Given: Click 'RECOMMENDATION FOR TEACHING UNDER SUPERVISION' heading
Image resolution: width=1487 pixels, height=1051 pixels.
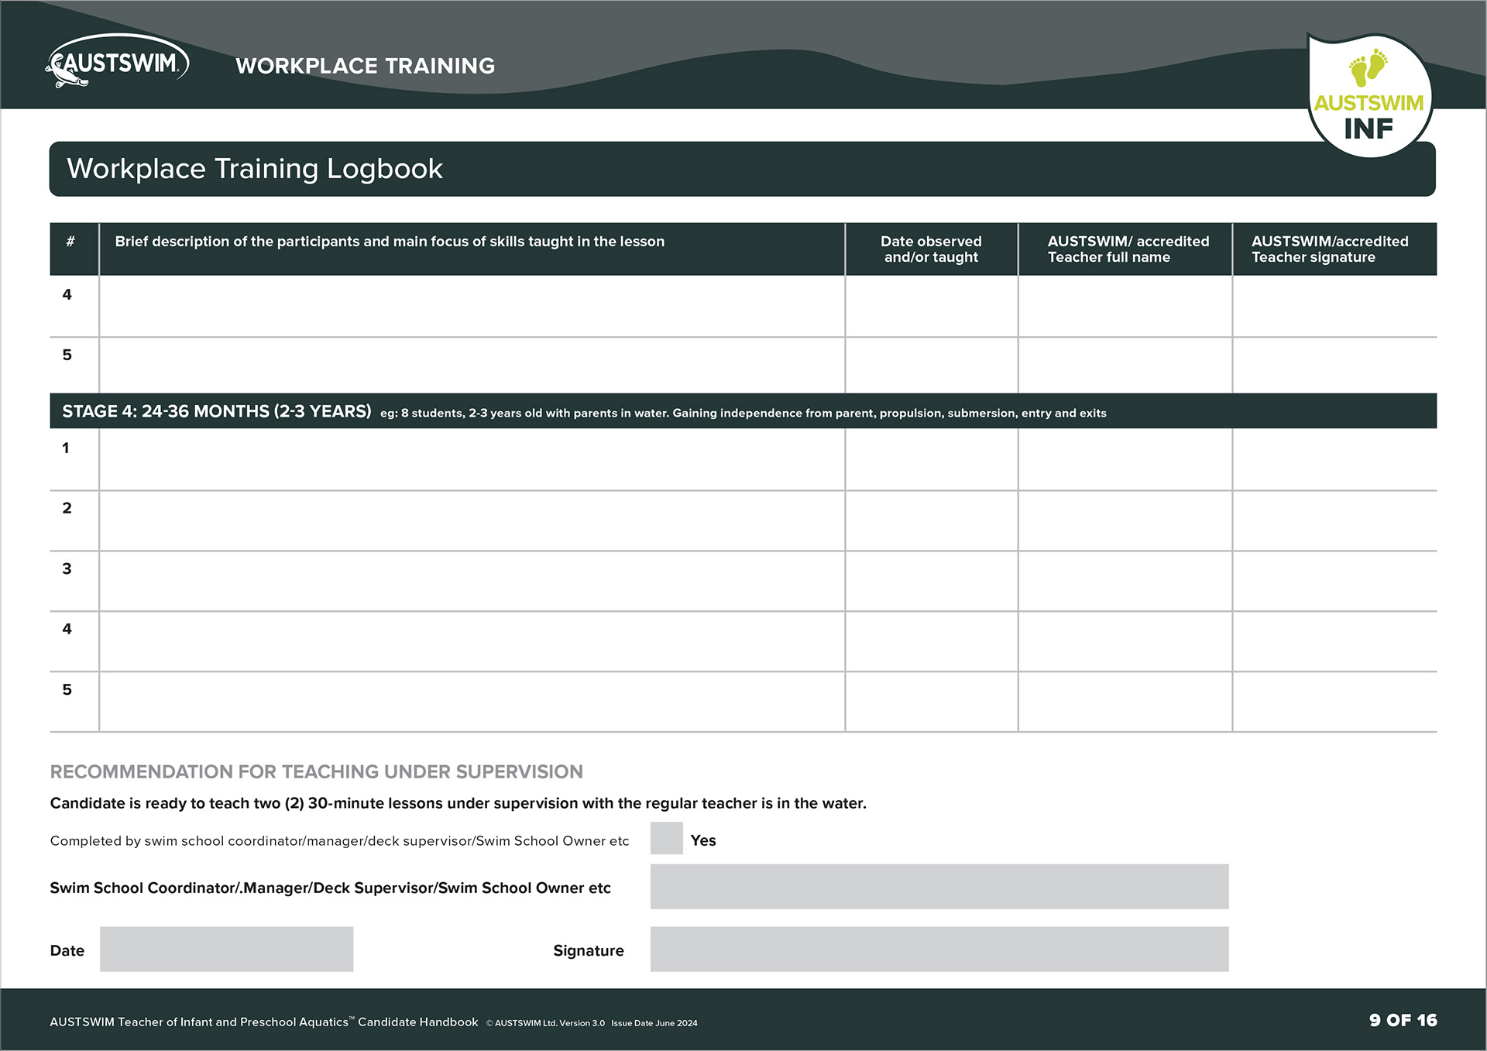Looking at the screenshot, I should pyautogui.click(x=316, y=771).
